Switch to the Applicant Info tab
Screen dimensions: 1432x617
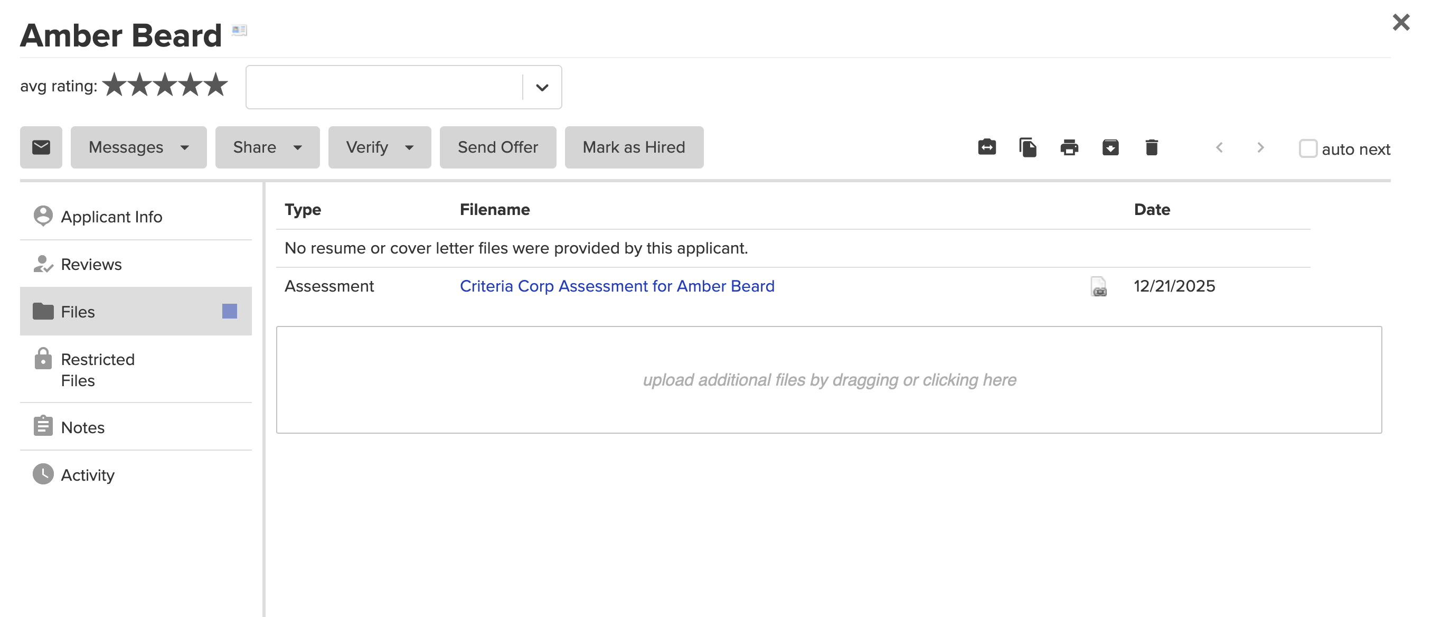pyautogui.click(x=111, y=217)
